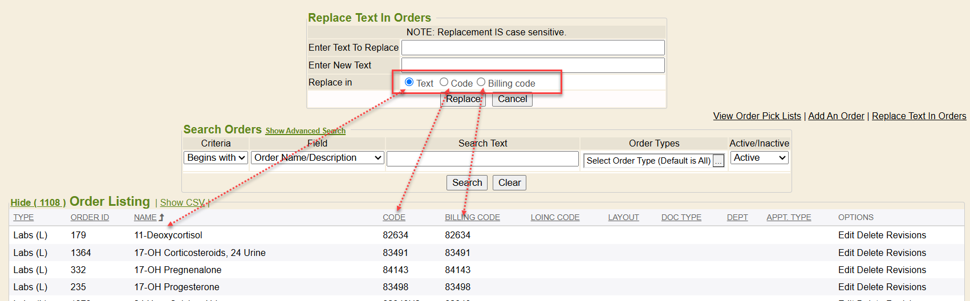
Task: Choose the Billing code radio option
Action: point(481,82)
